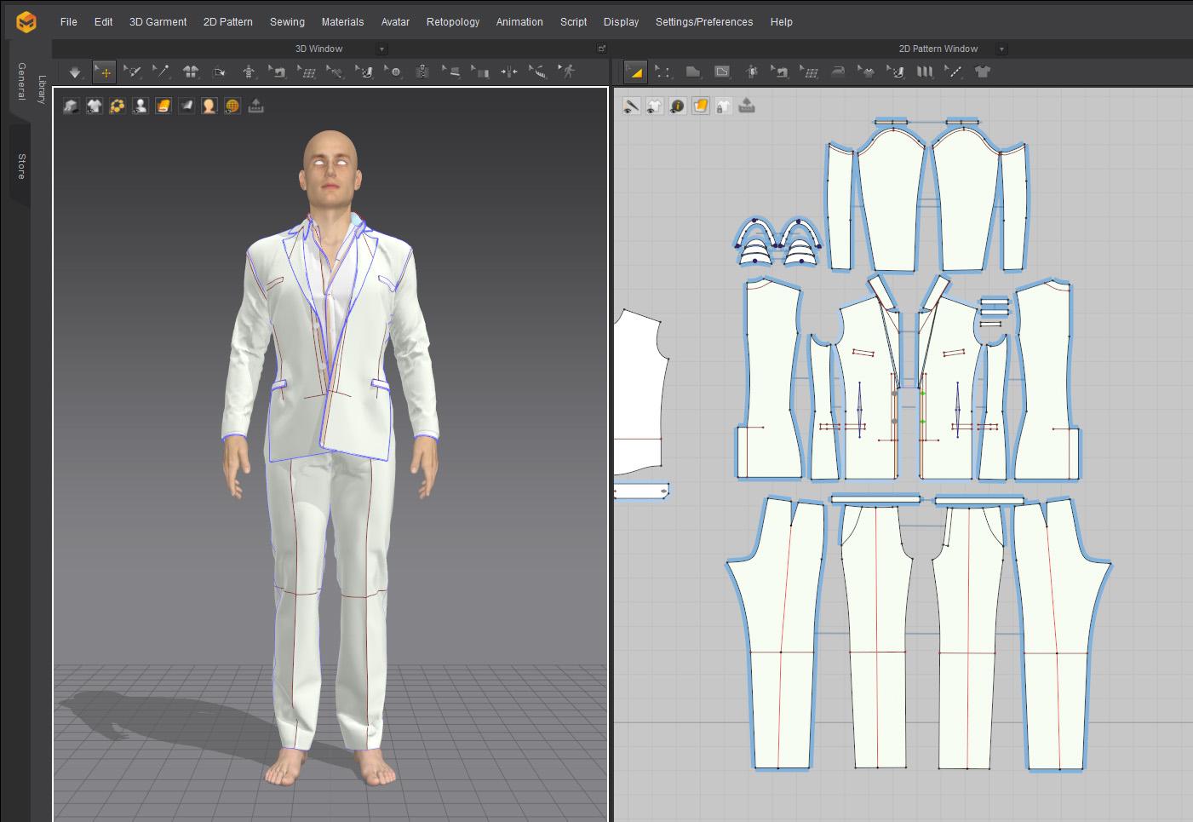Select the sewing machine tool in 3D toolbar

tap(278, 72)
